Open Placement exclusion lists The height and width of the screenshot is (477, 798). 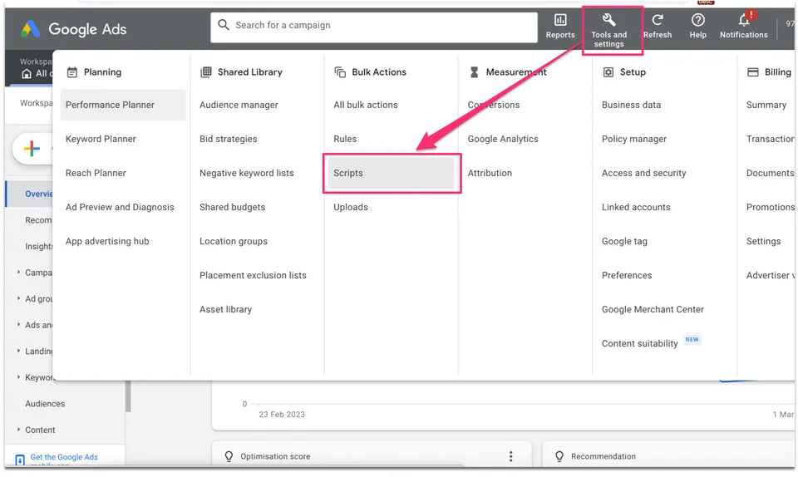[x=253, y=275]
